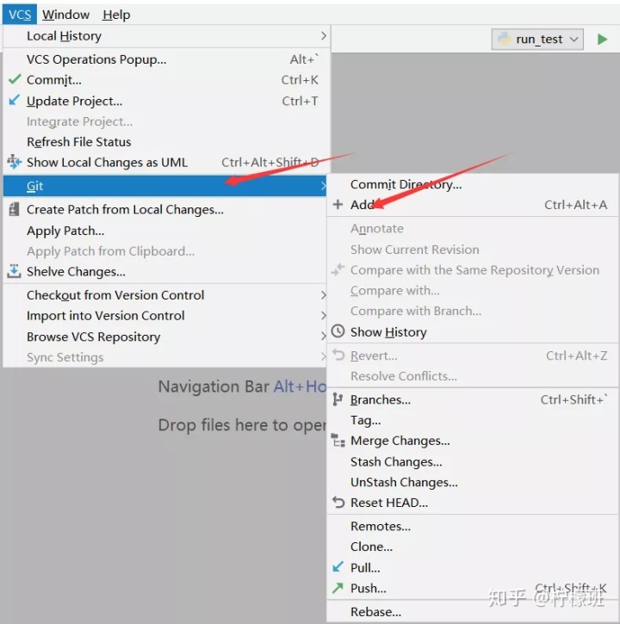Open the Help menu
Image resolution: width=620 pixels, height=624 pixels.
coord(116,15)
